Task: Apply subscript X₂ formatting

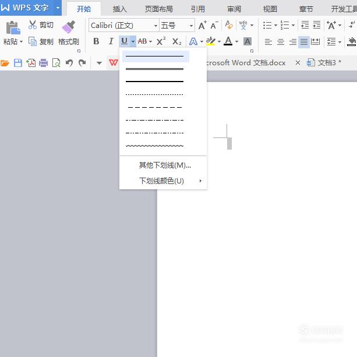Action: click(176, 41)
